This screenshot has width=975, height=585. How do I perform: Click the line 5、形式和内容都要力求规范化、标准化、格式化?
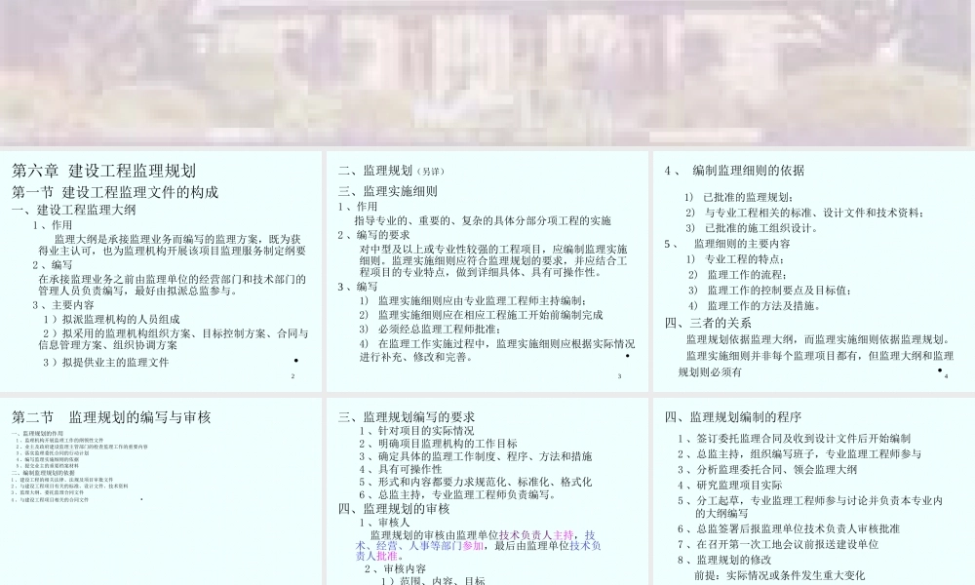tap(475, 483)
